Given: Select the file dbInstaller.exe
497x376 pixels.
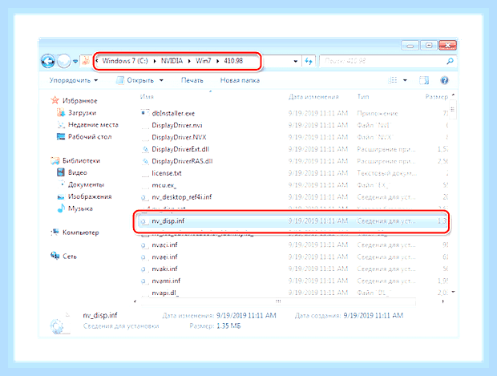Looking at the screenshot, I should (x=173, y=114).
